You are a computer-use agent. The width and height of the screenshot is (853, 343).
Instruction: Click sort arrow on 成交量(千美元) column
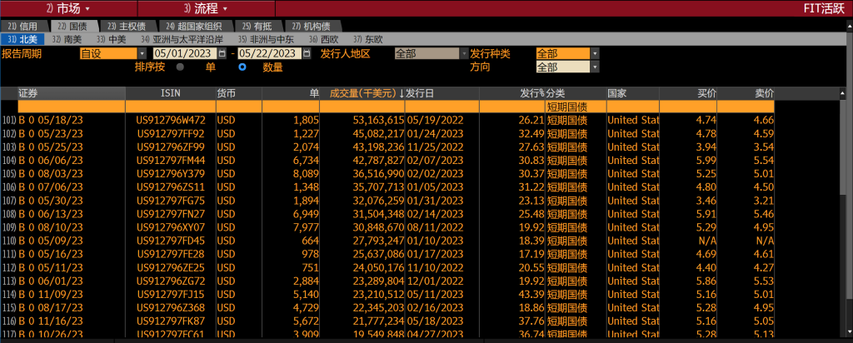(402, 93)
